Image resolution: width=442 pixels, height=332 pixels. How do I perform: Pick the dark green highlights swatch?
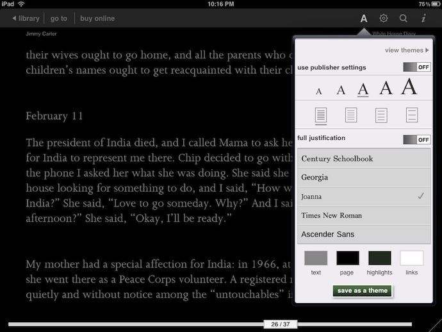380,258
